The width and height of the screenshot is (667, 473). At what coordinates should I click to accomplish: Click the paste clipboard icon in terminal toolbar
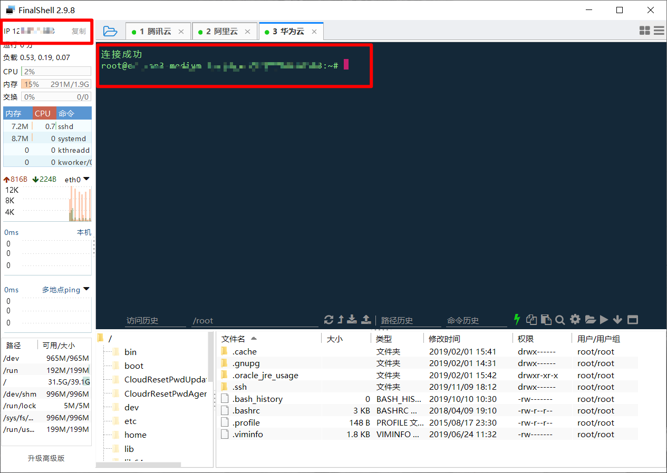click(x=546, y=320)
